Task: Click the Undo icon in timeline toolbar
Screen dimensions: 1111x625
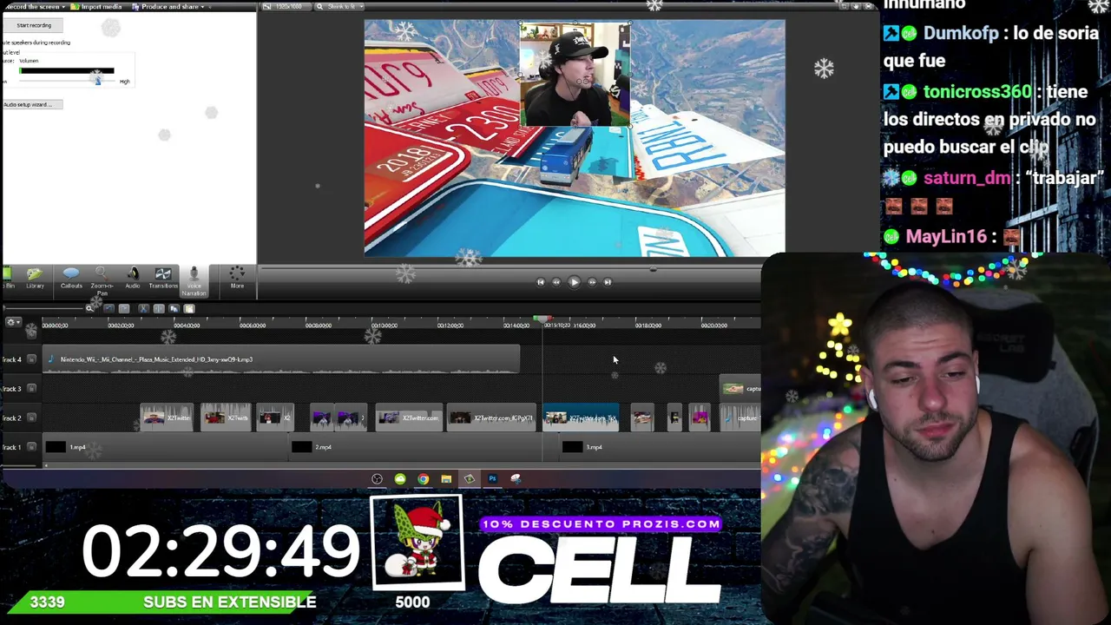Action: coord(108,308)
